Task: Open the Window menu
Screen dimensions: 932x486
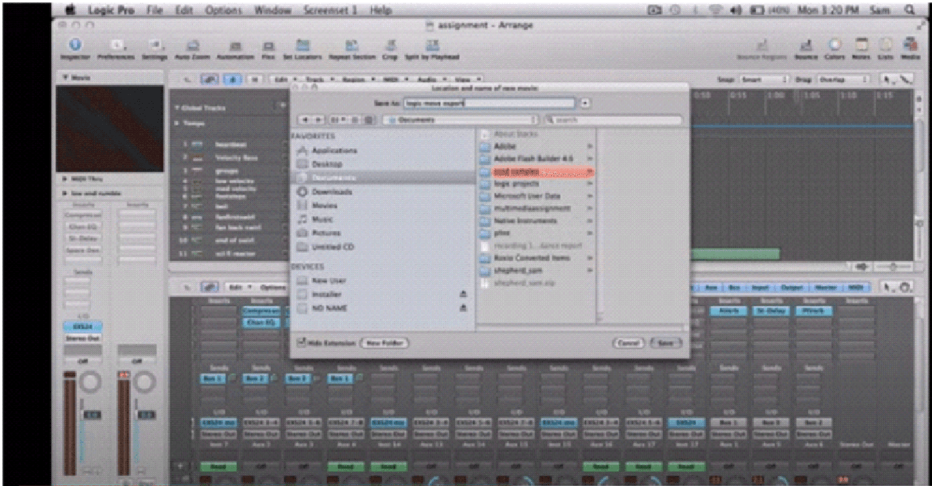Action: (273, 10)
